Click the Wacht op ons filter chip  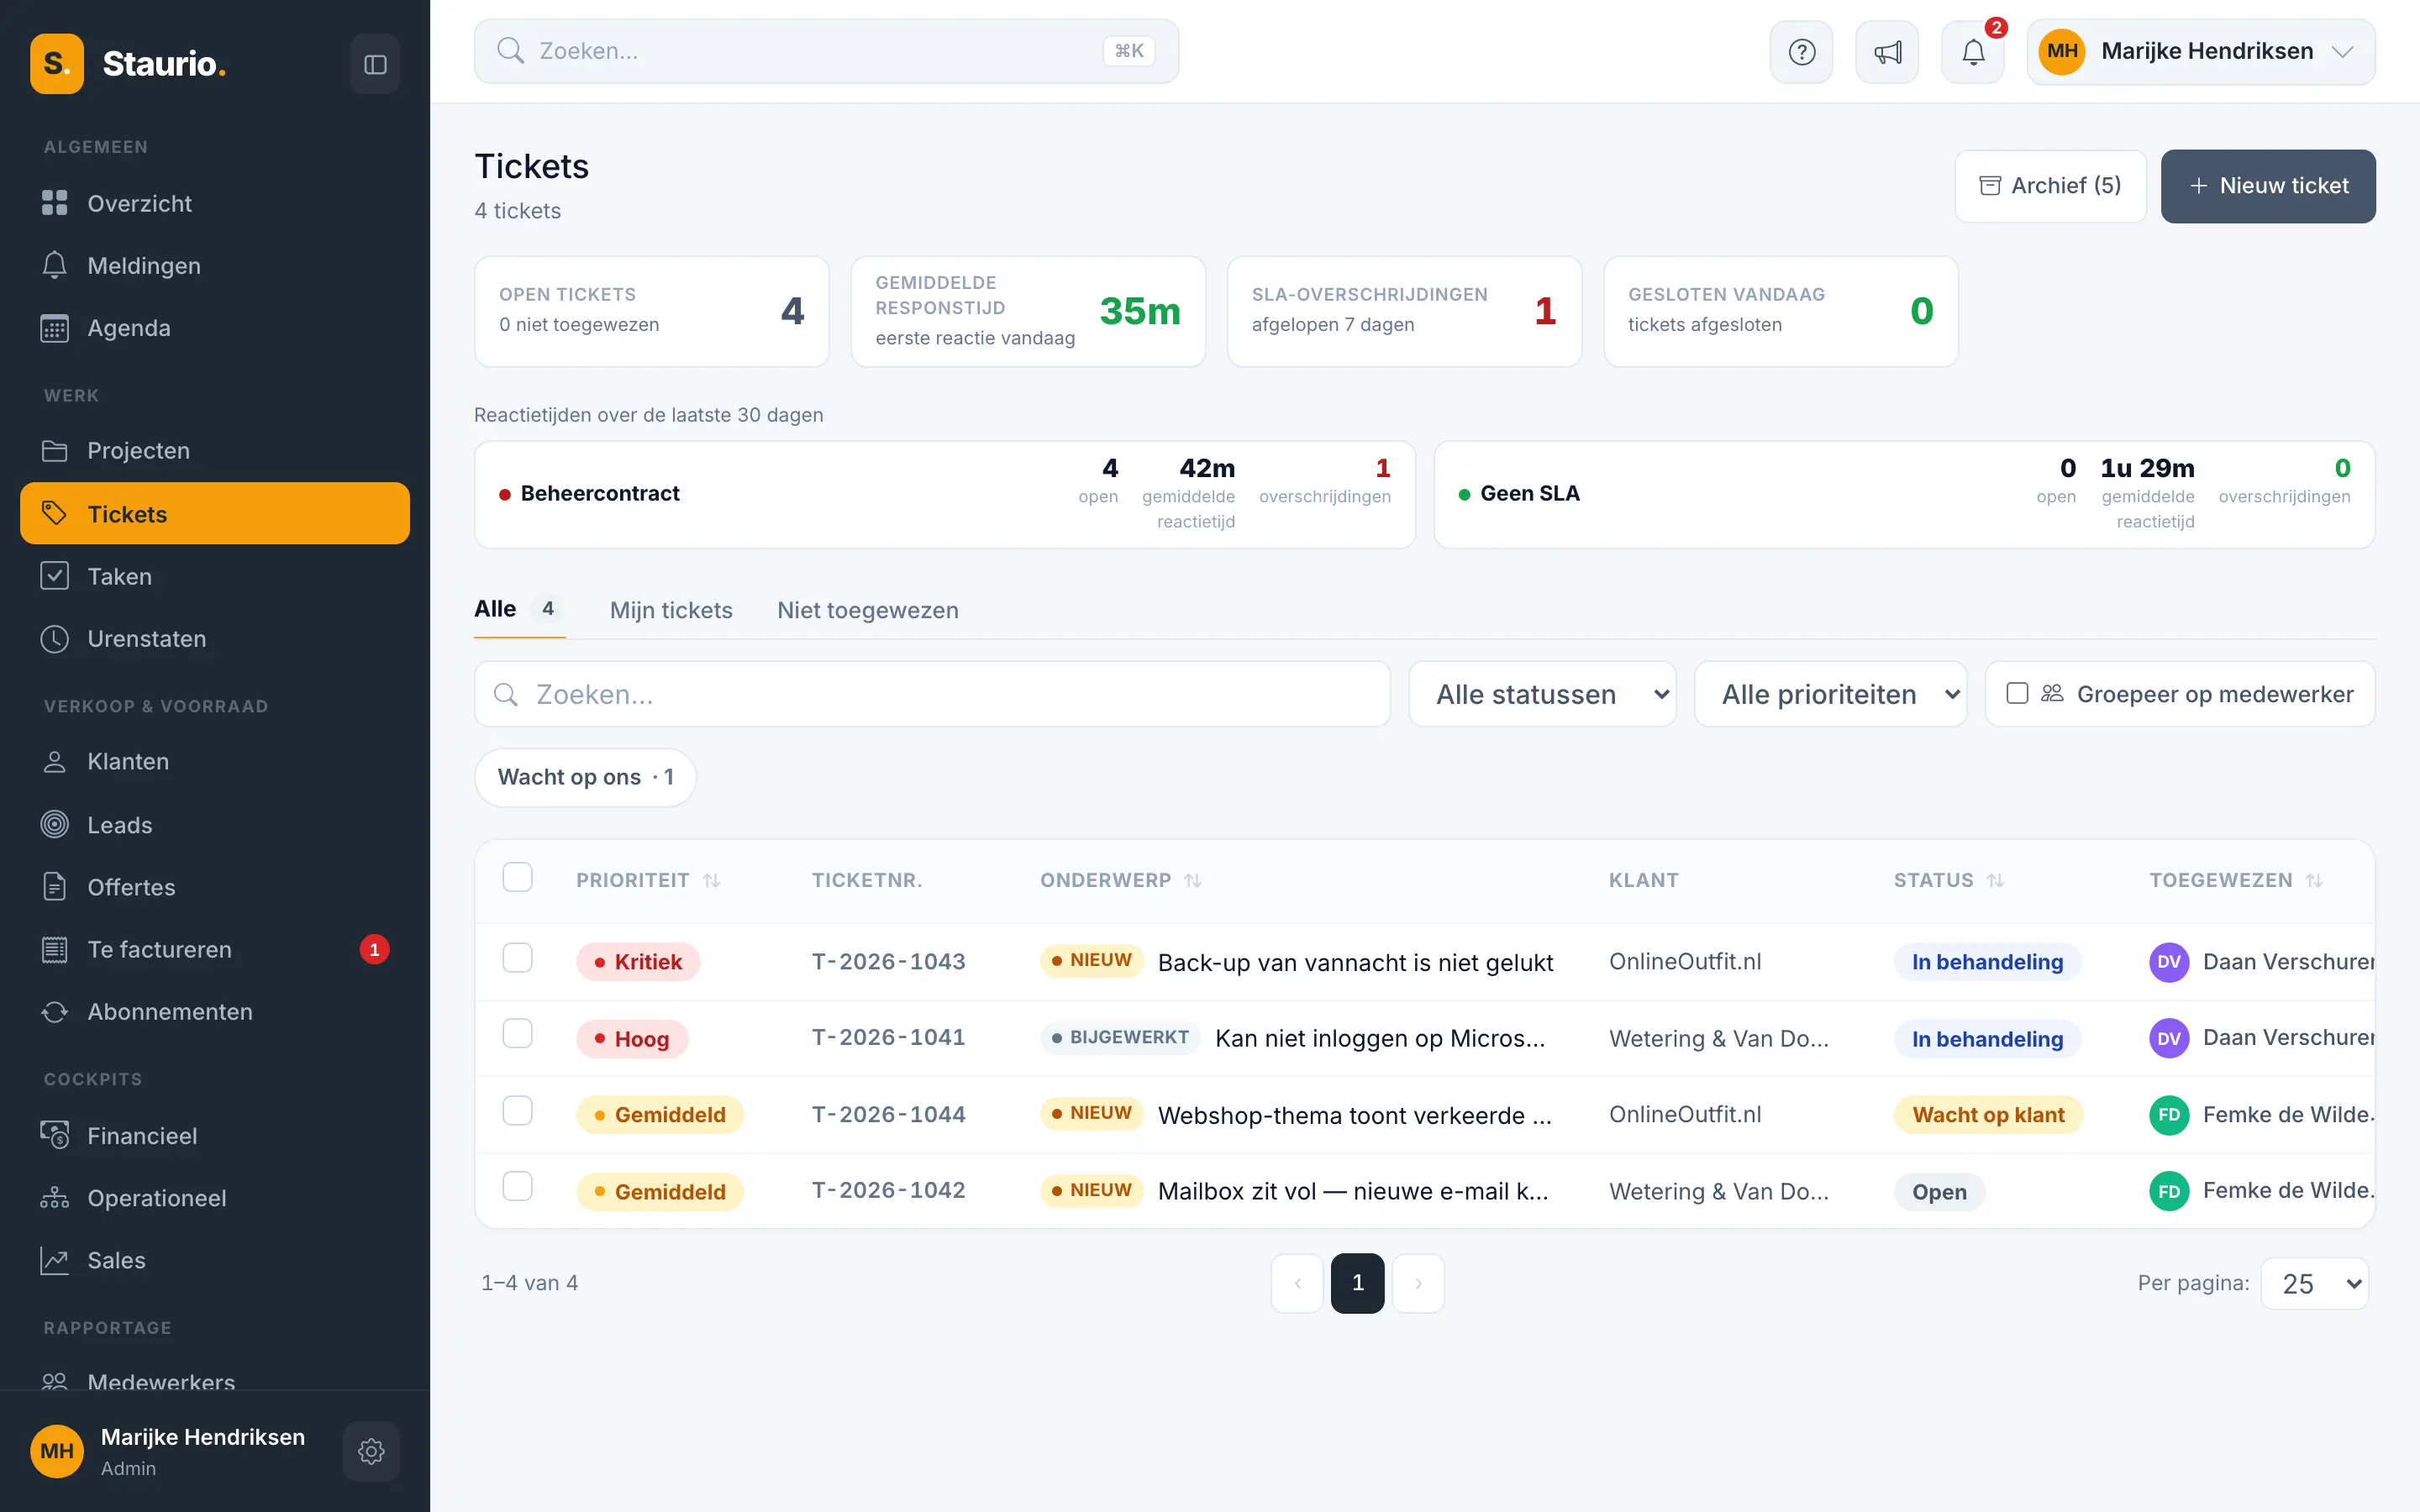point(585,777)
